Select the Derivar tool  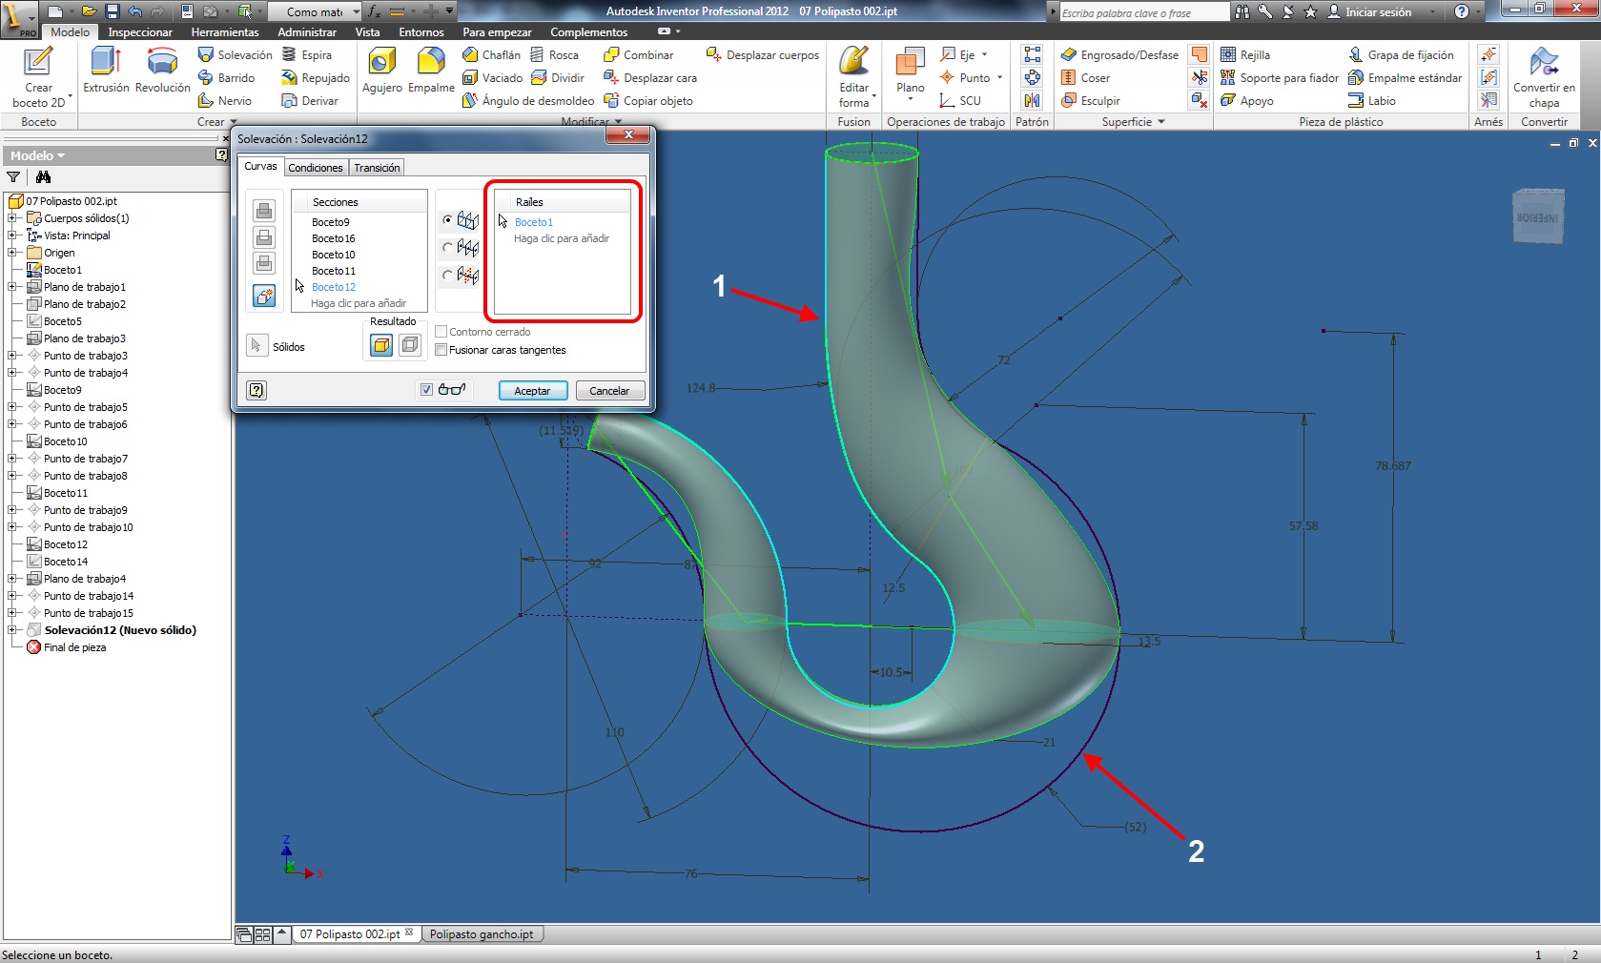[310, 100]
